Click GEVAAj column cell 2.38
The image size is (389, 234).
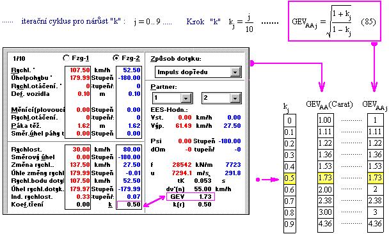375,200
